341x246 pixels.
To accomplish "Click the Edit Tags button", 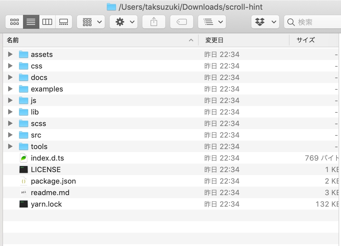I will [x=182, y=22].
